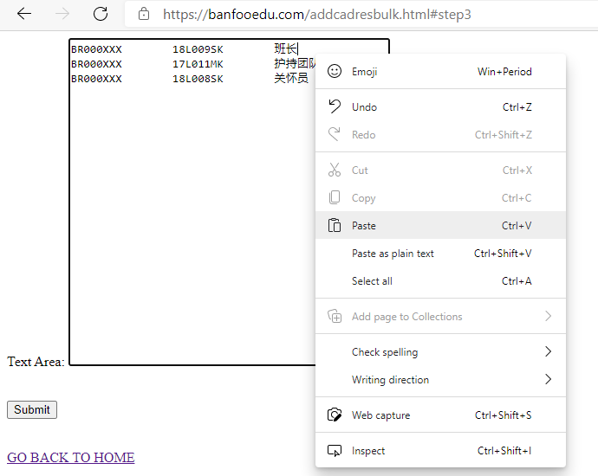
Task: Expand the Writing direction submenu arrow
Action: click(548, 380)
